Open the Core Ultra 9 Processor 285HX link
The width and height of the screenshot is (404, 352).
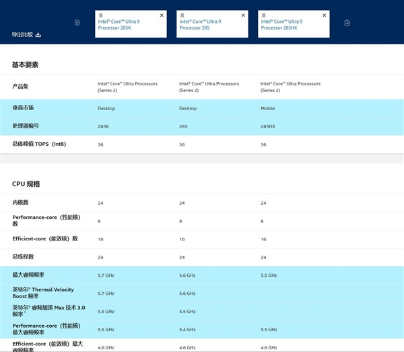[x=282, y=24]
